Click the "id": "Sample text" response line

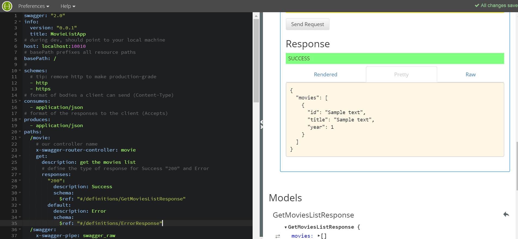336,112
